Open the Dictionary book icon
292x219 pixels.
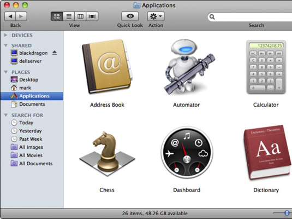[267, 152]
